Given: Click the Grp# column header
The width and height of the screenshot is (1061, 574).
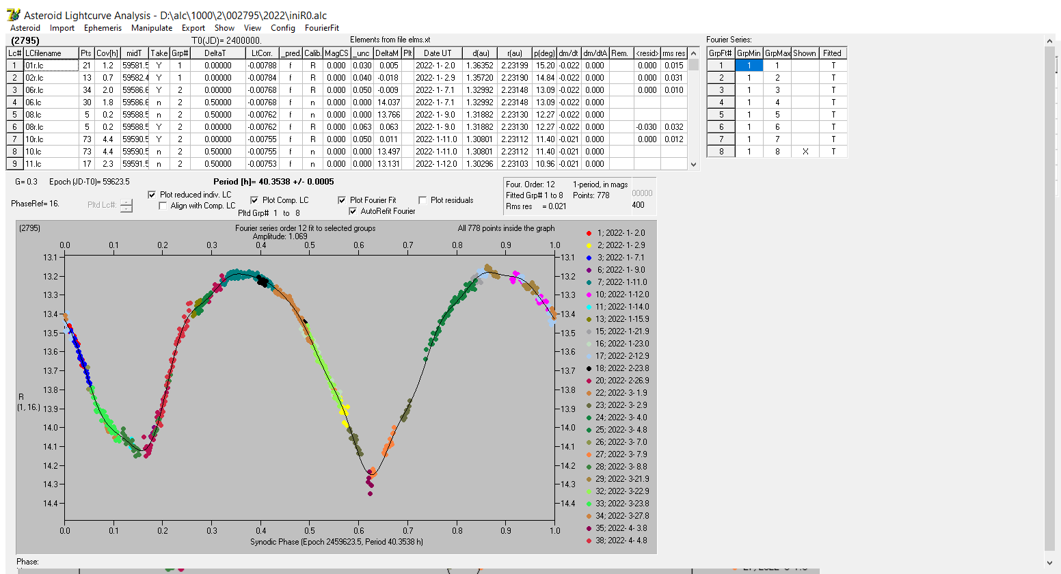Looking at the screenshot, I should tap(180, 53).
